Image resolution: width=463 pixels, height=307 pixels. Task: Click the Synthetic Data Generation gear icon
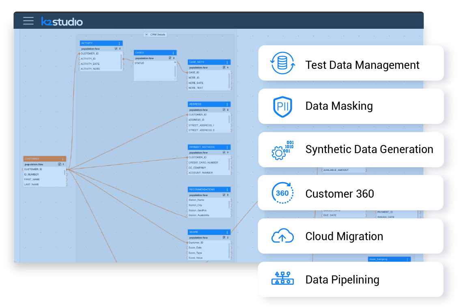279,150
